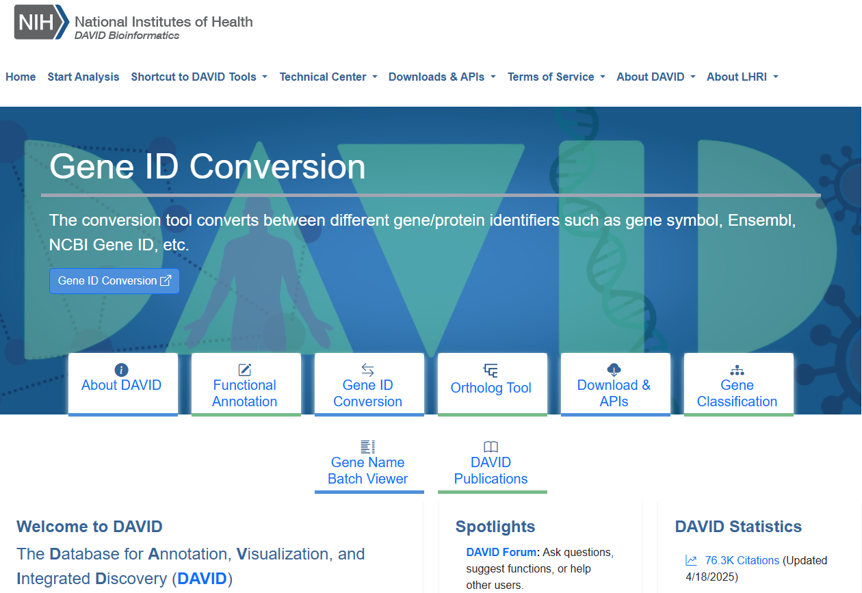This screenshot has width=862, height=593.
Task: Open the Gene ID Conversion card label
Action: click(368, 393)
